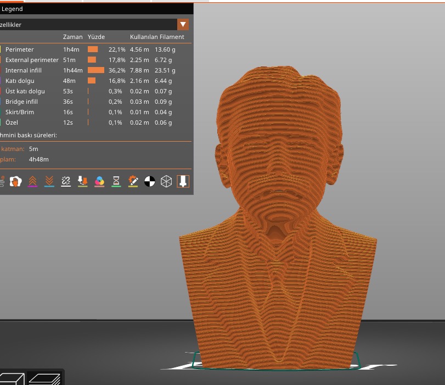445x385 pixels.
Task: Toggle tool changes nozzle icon
Action: point(83,181)
